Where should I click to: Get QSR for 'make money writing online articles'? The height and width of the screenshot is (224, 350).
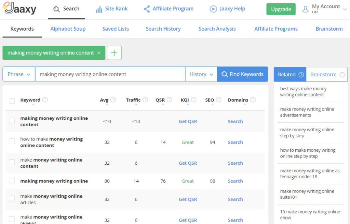pyautogui.click(x=188, y=199)
